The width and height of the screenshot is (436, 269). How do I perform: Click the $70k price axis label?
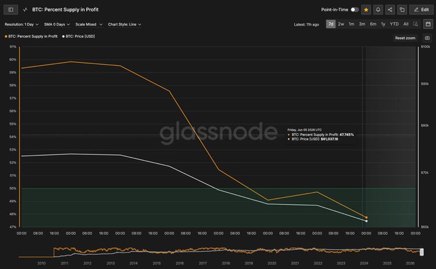[424, 172]
